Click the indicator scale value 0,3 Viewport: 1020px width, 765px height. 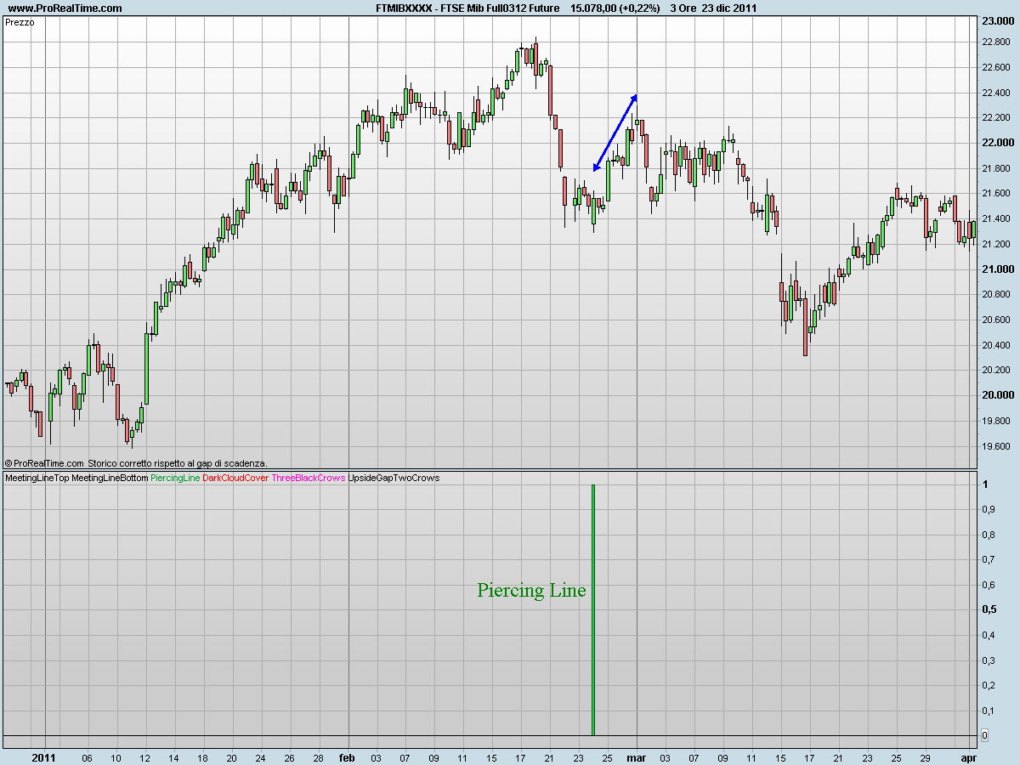click(x=989, y=660)
